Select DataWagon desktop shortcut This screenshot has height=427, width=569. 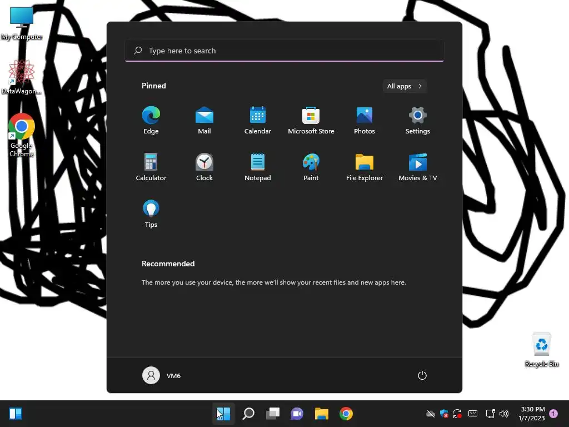(x=22, y=77)
